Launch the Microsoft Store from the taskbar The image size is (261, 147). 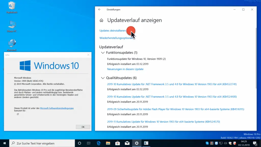[x=118, y=143]
